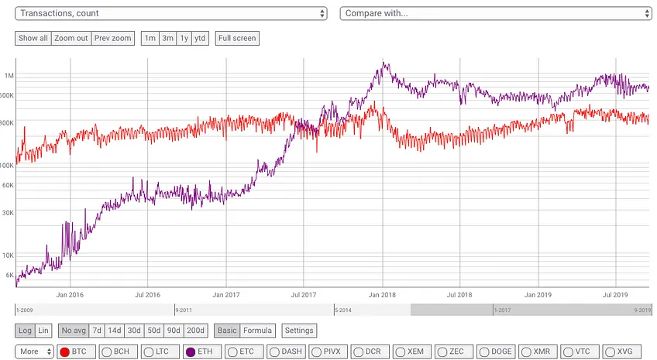The height and width of the screenshot is (360, 657).
Task: Toggle the red BTC coin indicator
Action: pyautogui.click(x=64, y=352)
